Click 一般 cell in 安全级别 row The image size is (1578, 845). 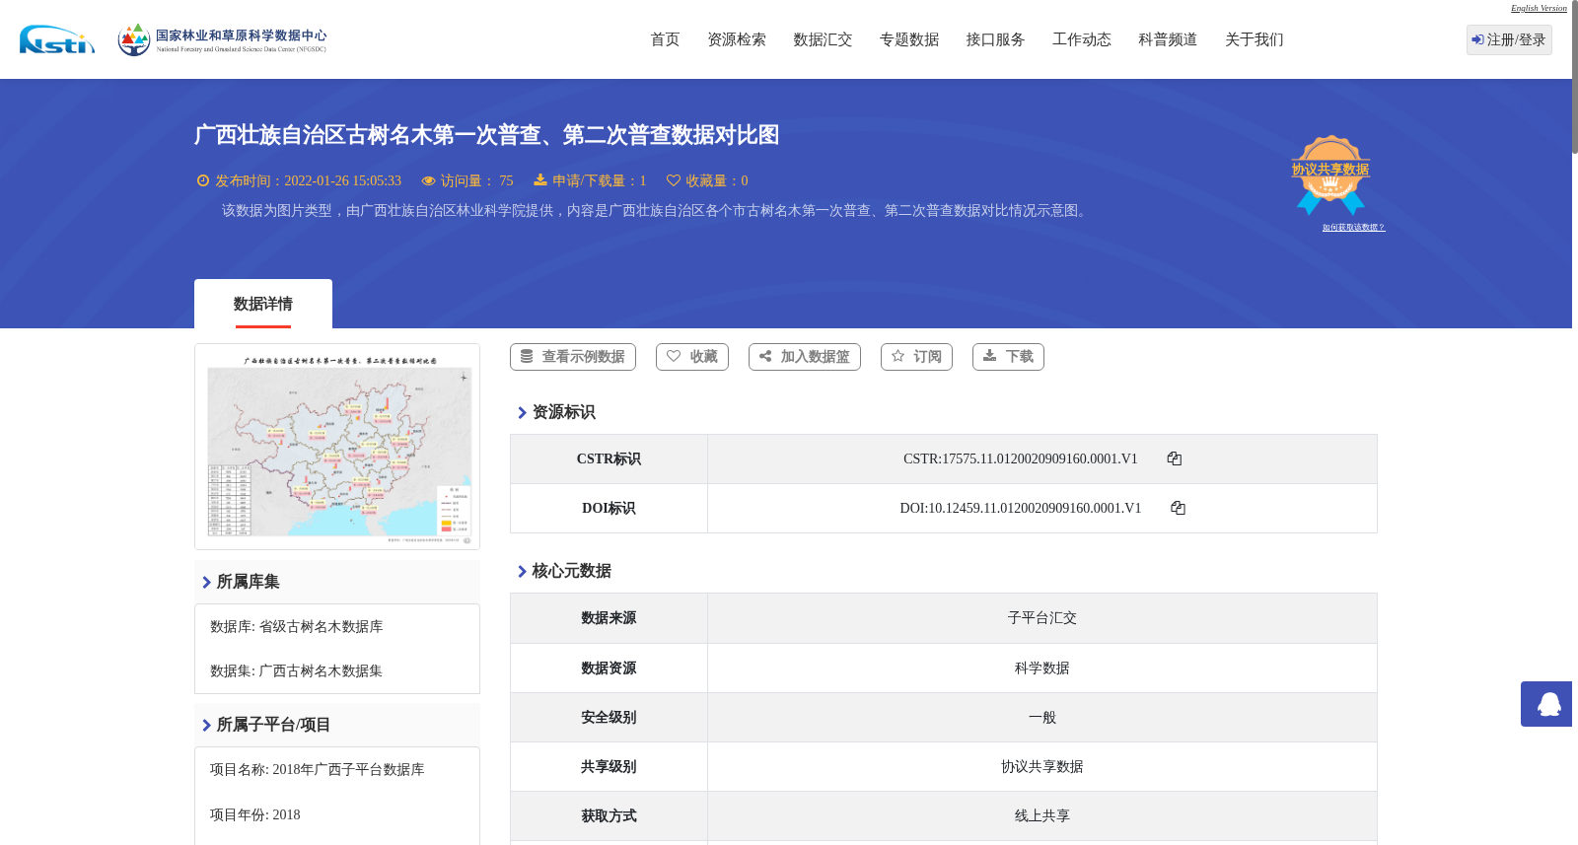(x=1042, y=718)
